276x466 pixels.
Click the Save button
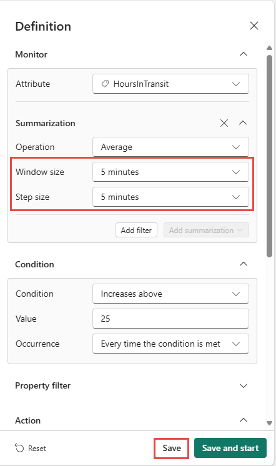click(x=172, y=448)
